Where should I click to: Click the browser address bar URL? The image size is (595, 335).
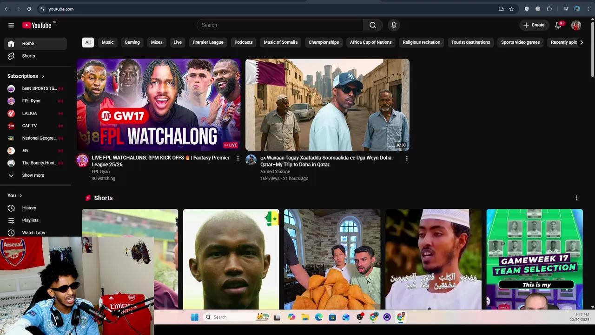[x=61, y=9]
